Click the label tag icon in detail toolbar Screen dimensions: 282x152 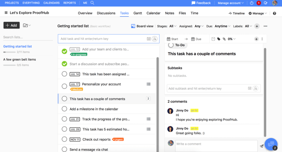pyautogui.click(x=219, y=39)
